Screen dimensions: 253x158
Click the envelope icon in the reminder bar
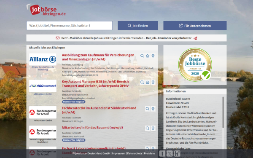(x=58, y=38)
